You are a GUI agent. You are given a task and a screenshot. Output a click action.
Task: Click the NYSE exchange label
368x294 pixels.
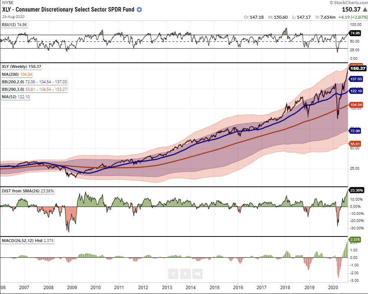[8, 3]
